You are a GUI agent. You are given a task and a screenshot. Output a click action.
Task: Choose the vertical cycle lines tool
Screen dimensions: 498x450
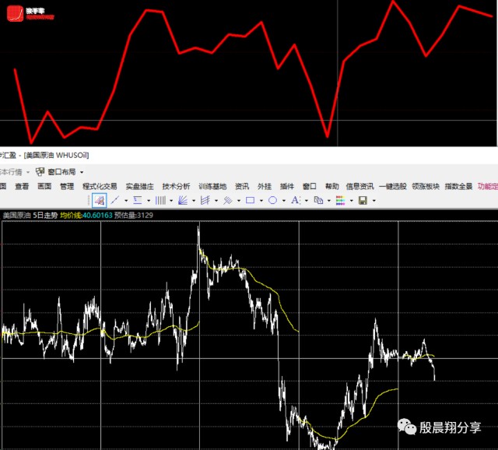[x=160, y=201]
